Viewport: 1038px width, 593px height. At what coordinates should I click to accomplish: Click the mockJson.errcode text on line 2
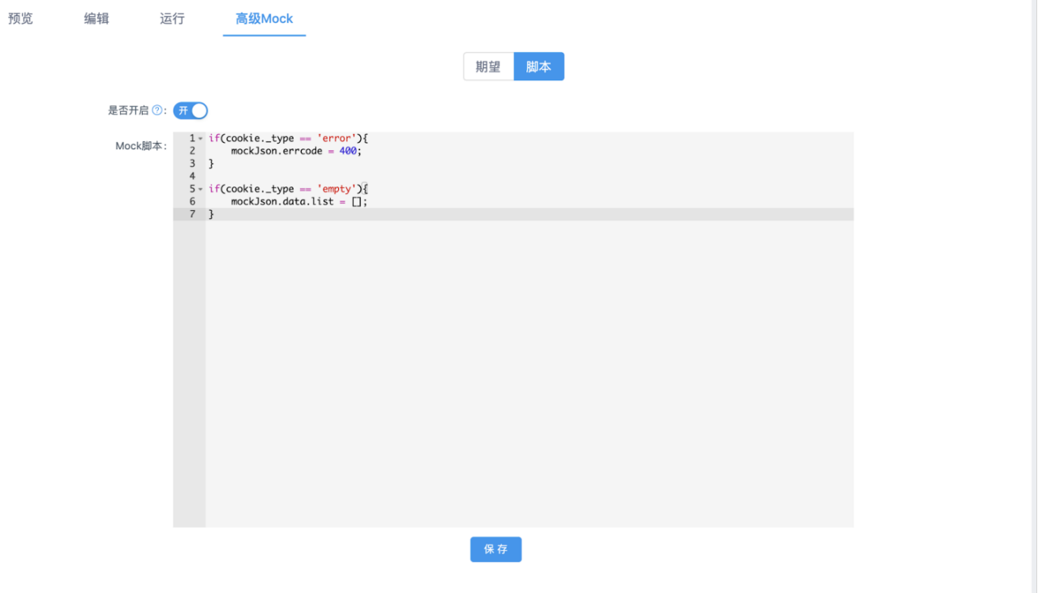point(277,151)
